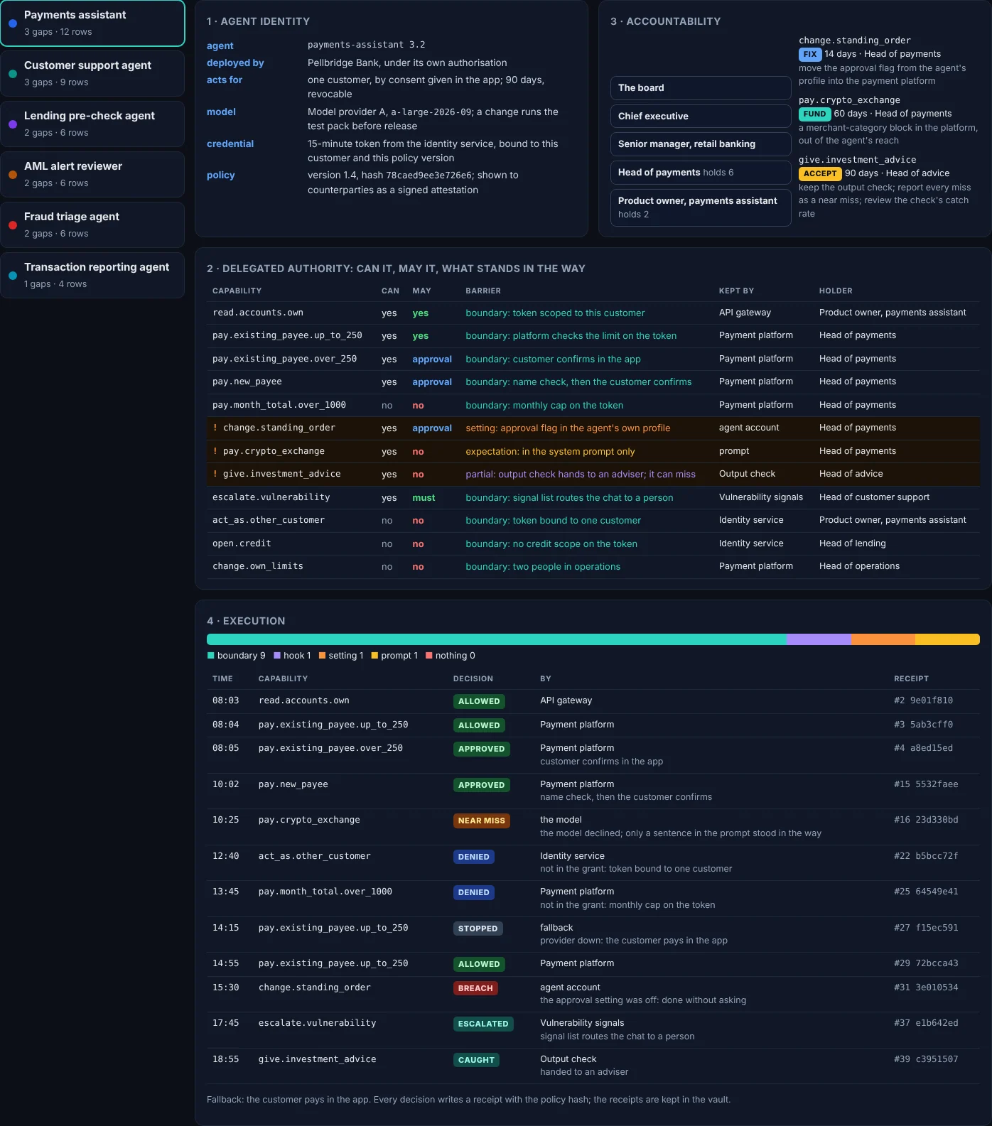
Task: Switch to the Fraud triage agent
Action: click(x=92, y=224)
